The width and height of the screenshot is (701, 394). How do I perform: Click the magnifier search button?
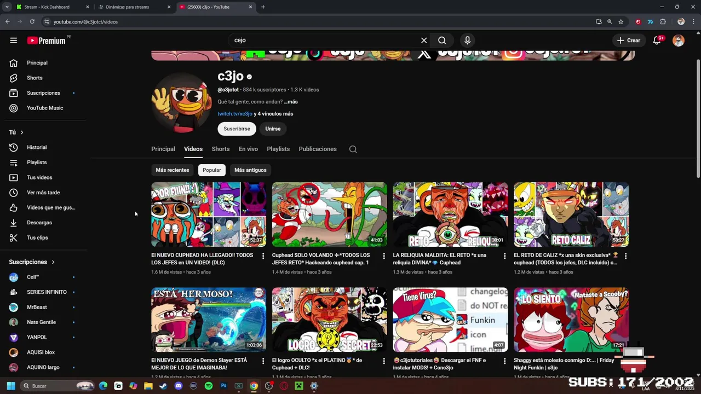click(442, 40)
